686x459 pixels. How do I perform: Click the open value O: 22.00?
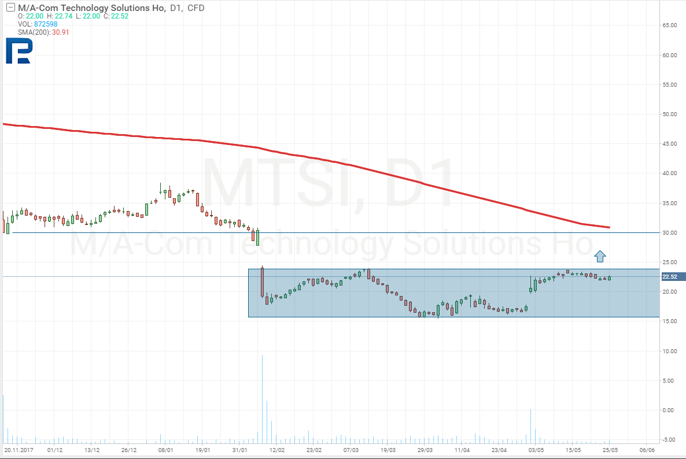click(x=31, y=16)
